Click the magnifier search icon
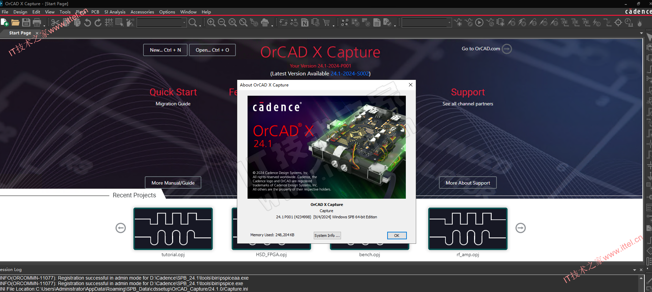This screenshot has width=652, height=292. coord(193,22)
